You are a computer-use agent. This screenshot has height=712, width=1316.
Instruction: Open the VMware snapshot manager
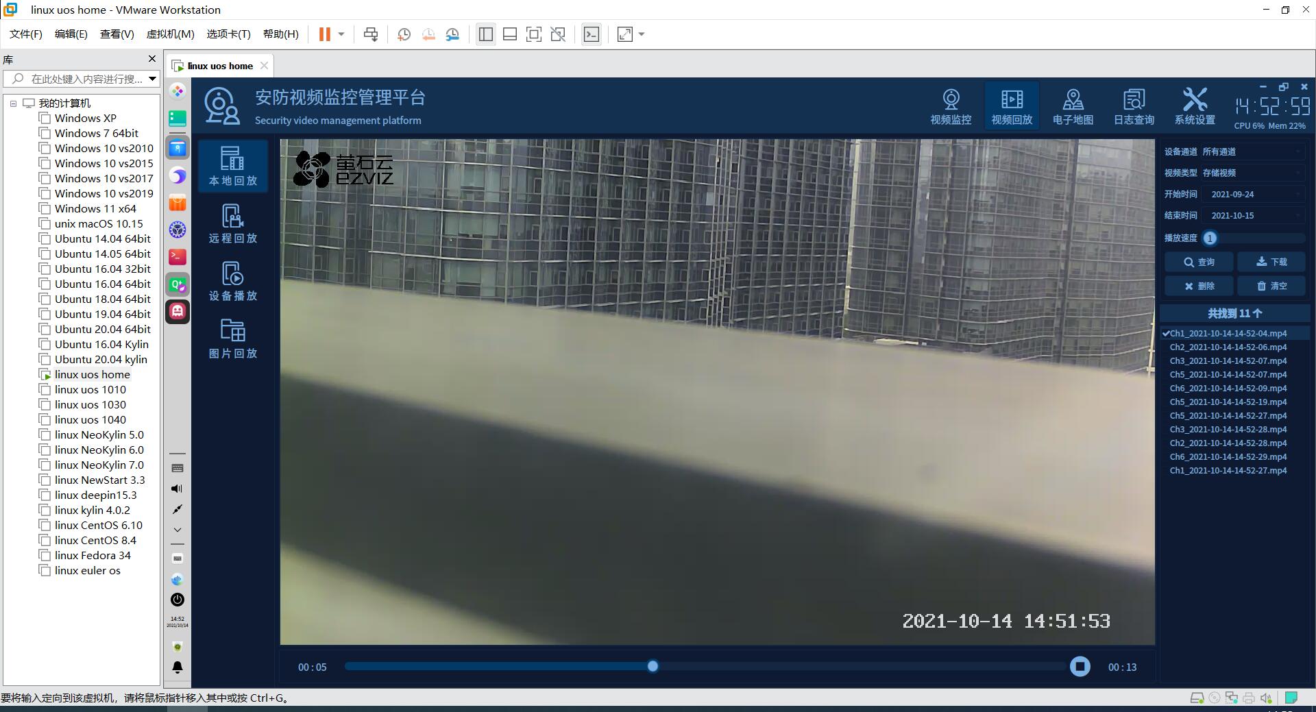pos(452,34)
